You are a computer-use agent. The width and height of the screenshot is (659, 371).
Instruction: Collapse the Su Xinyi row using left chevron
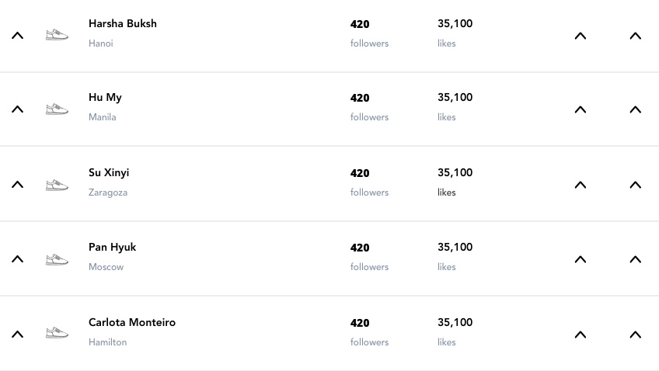point(17,185)
